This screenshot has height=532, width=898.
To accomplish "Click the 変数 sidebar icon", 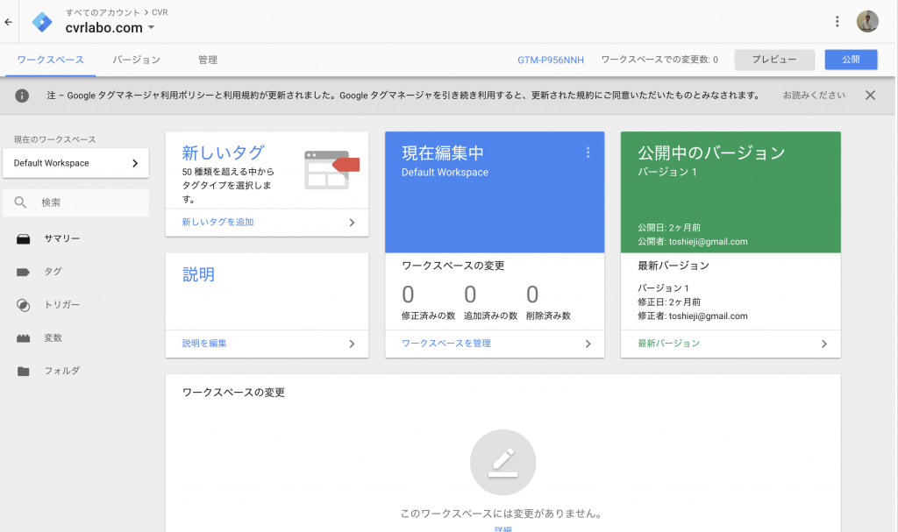I will pyautogui.click(x=23, y=338).
